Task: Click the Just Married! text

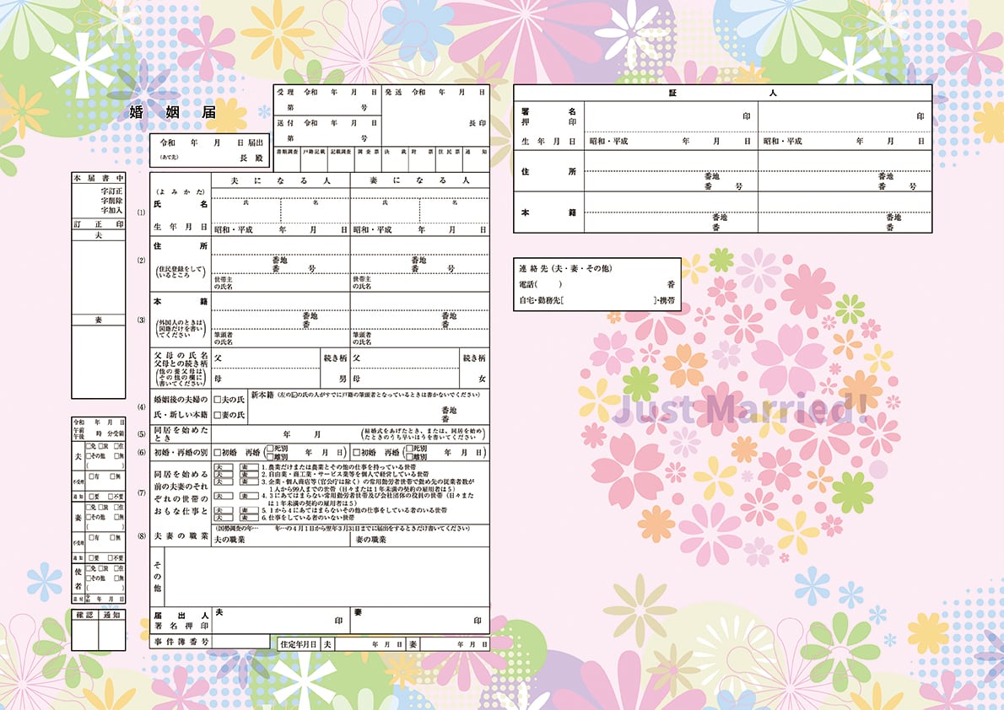Action: point(734,410)
